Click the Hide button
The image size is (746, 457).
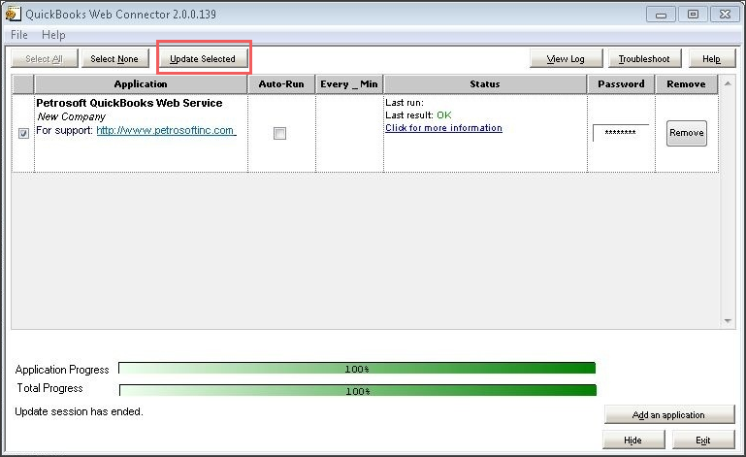633,440
